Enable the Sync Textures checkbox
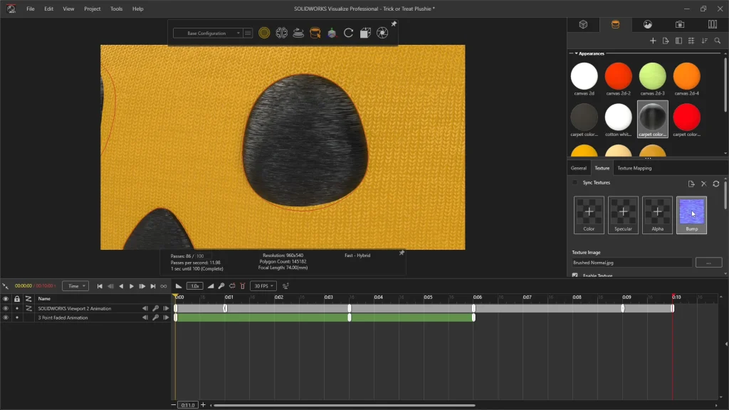 (x=575, y=183)
